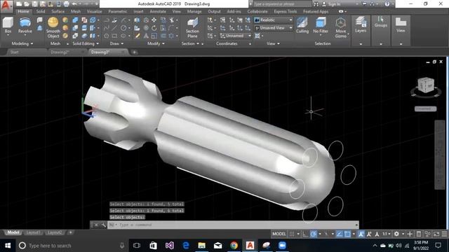Toggle 2D Object Snap in status bar
449x252 pixels.
coord(347,234)
